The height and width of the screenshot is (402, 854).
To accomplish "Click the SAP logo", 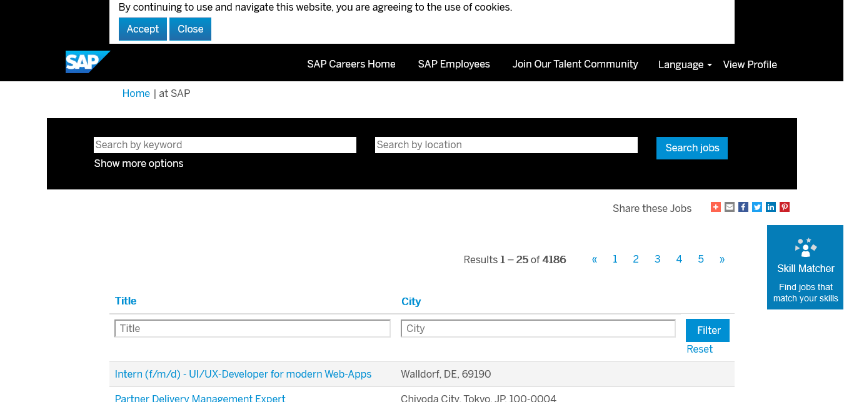I will coord(88,62).
